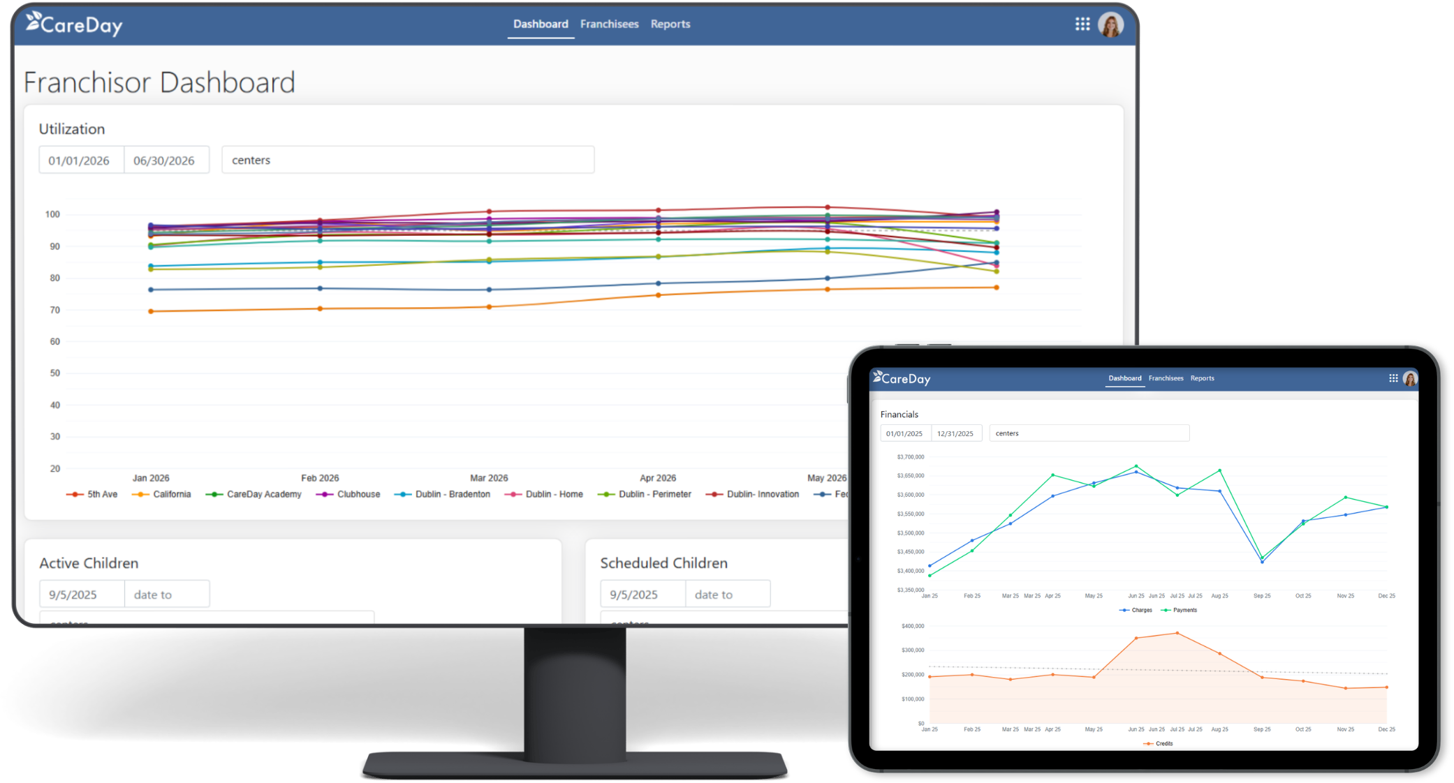
Task: Open the Reports tab on monitor
Action: [670, 24]
